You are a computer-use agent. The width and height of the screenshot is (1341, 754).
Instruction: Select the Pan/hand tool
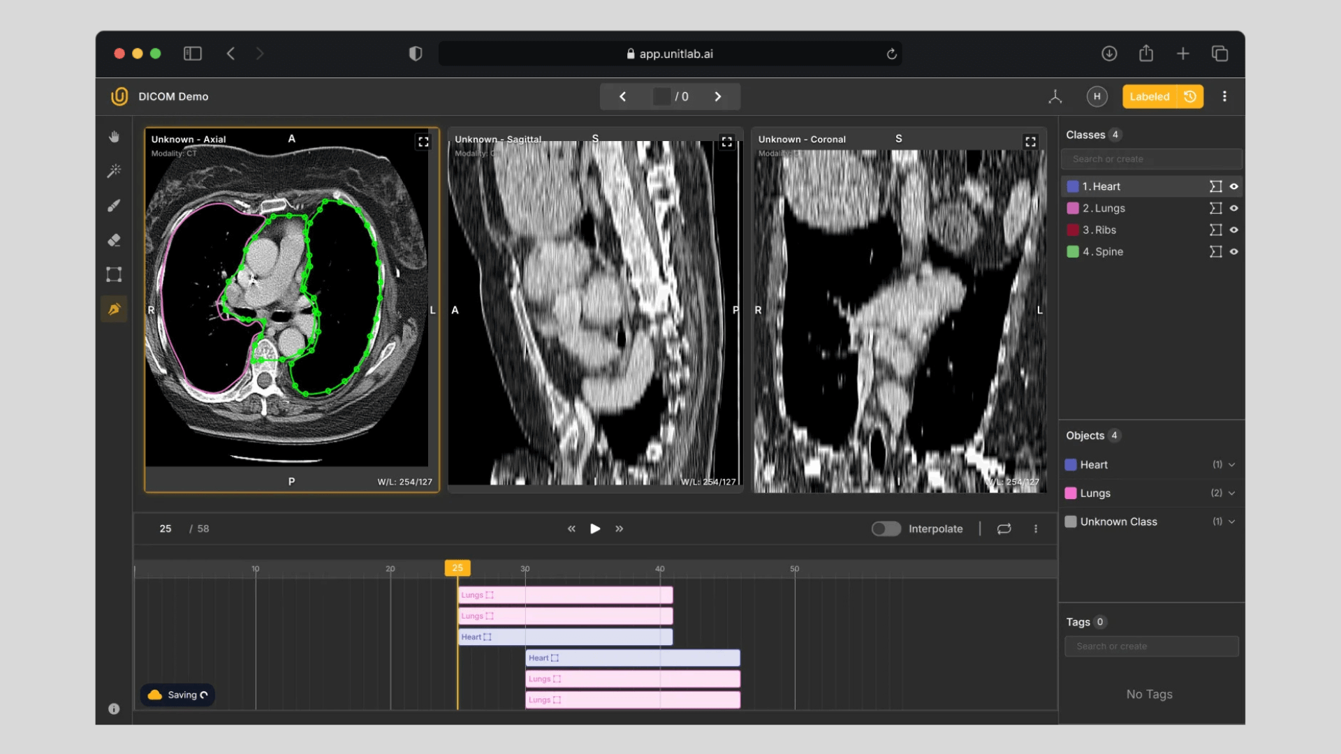click(x=114, y=136)
